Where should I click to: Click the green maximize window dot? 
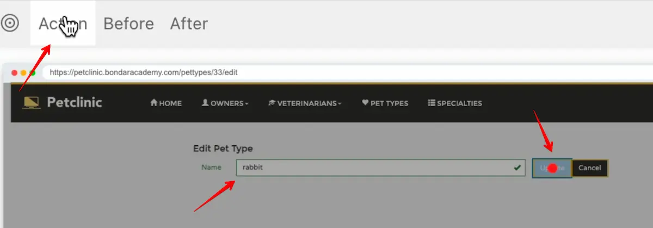click(x=32, y=72)
